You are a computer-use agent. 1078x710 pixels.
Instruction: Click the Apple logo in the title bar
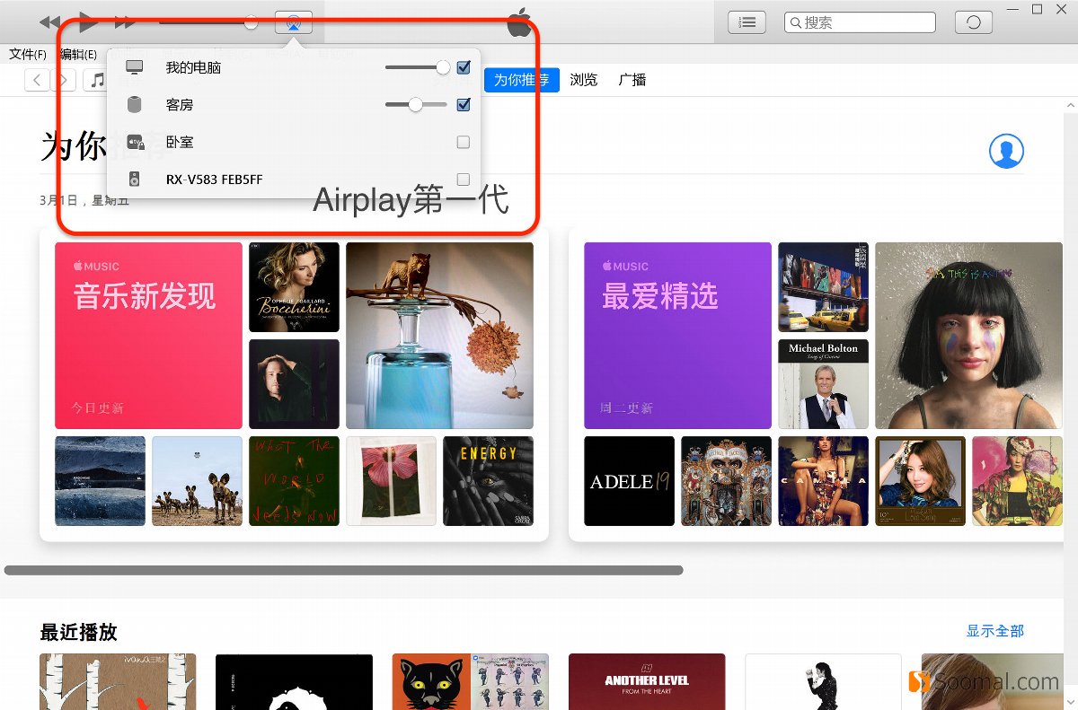pos(519,22)
